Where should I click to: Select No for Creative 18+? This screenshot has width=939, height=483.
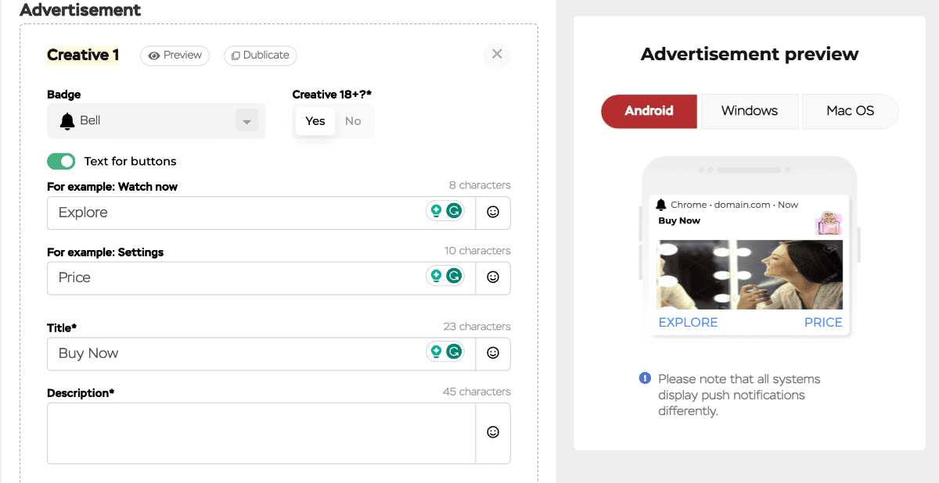pos(353,121)
